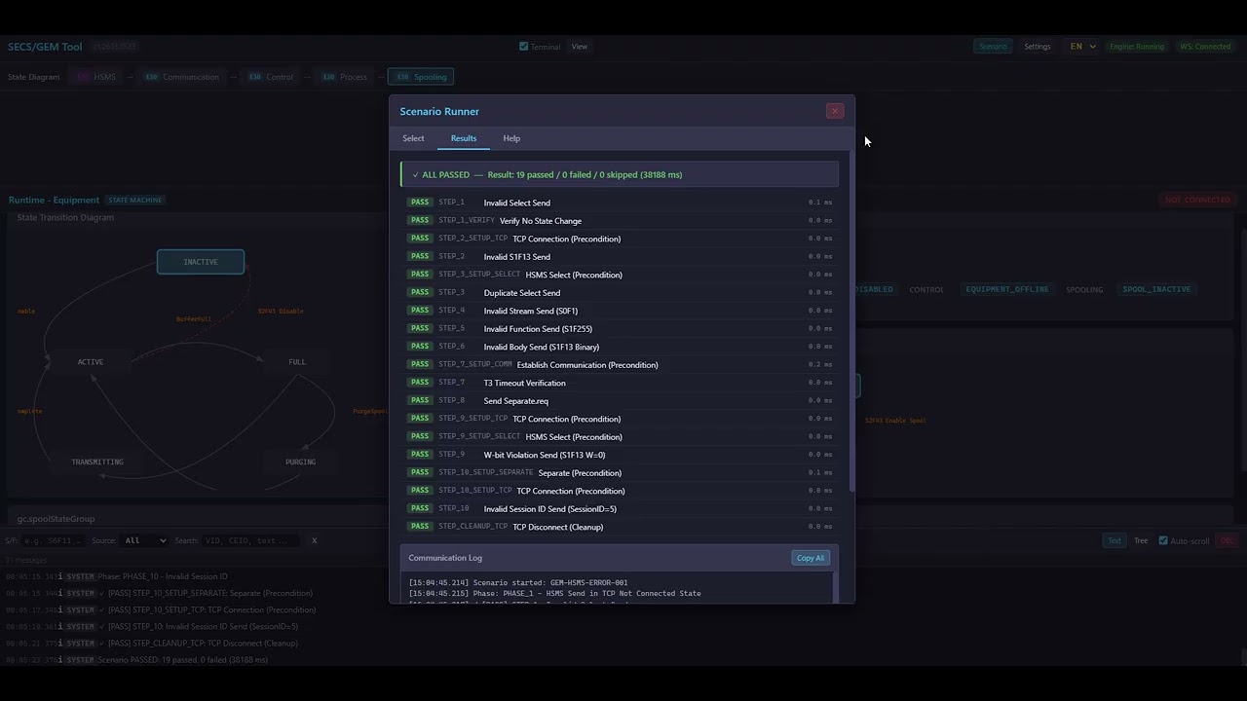Open the EN language dropdown

[x=1082, y=47]
